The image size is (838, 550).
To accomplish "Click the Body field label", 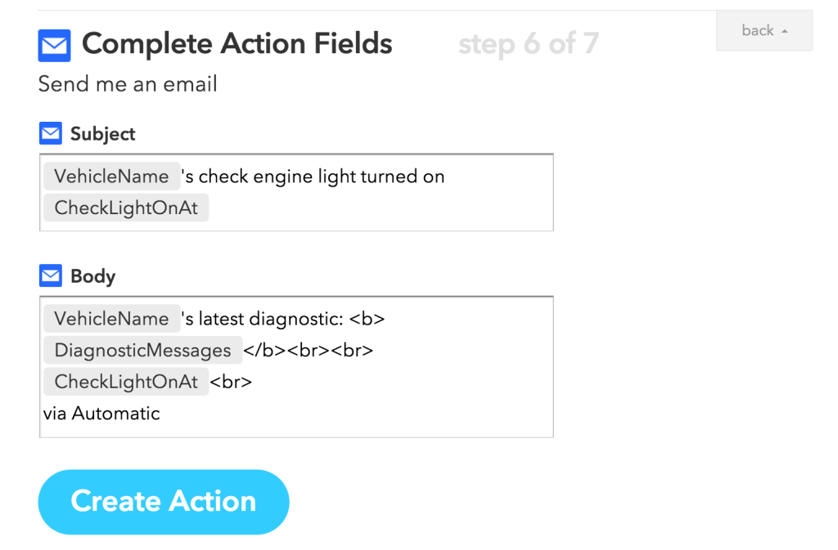I will (92, 276).
